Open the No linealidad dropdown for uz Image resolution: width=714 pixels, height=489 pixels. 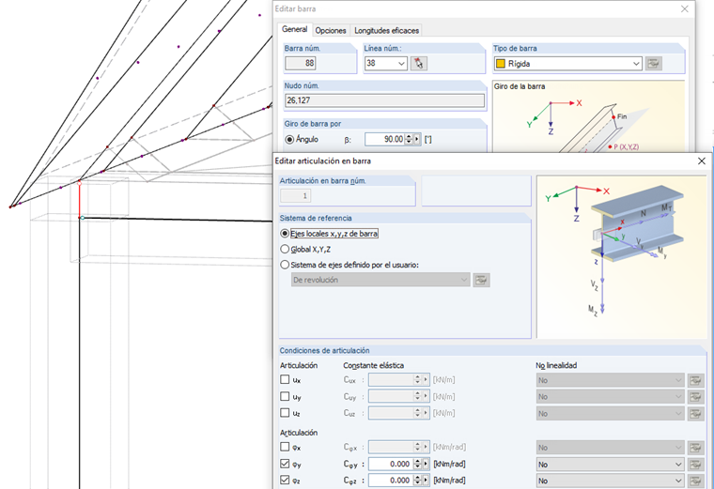610,414
